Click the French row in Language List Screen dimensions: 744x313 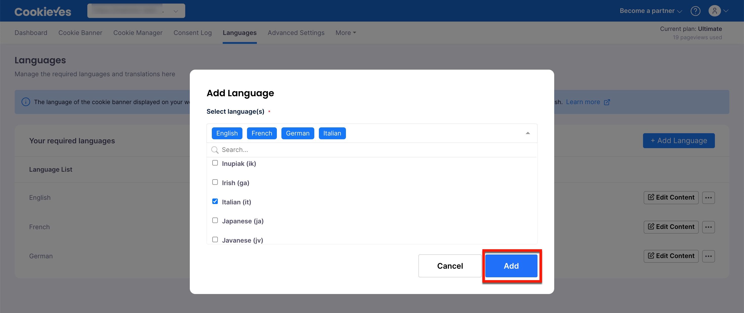(39, 227)
